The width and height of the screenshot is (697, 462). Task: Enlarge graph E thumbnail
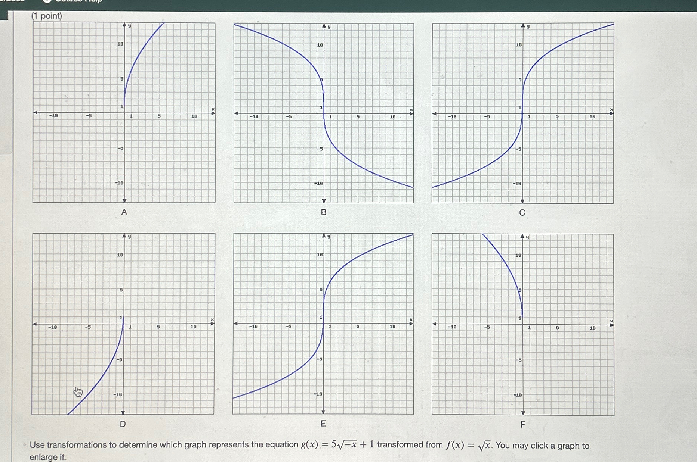pos(323,324)
